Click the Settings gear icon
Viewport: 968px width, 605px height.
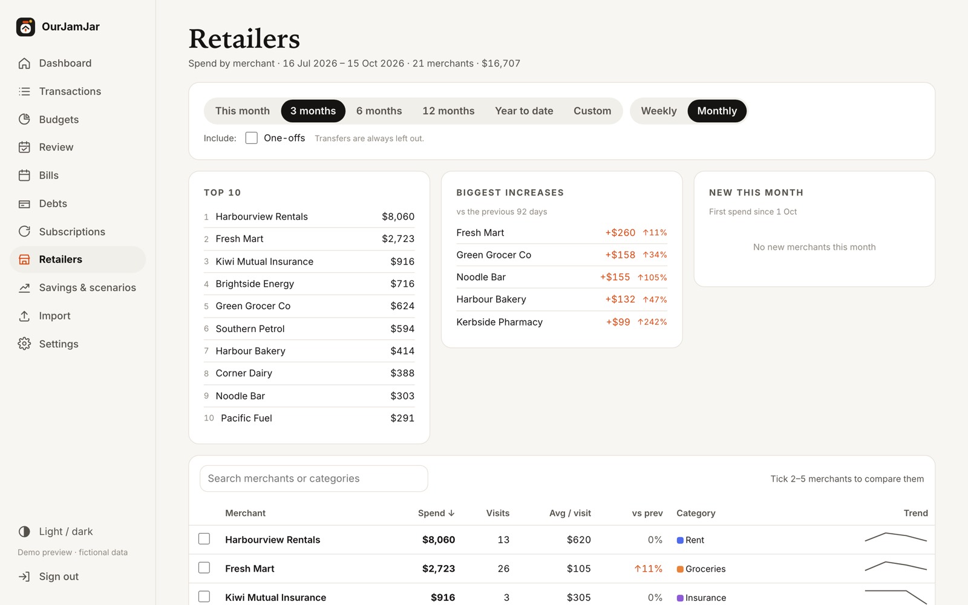click(x=24, y=344)
